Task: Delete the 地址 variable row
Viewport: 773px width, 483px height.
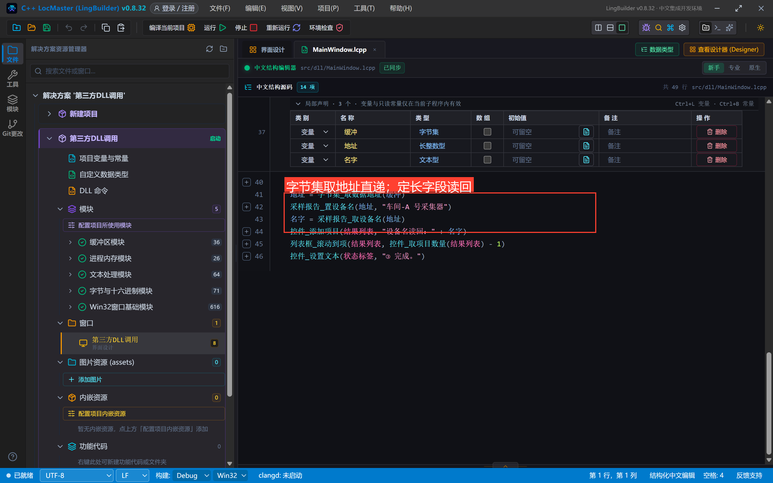Action: coord(717,146)
